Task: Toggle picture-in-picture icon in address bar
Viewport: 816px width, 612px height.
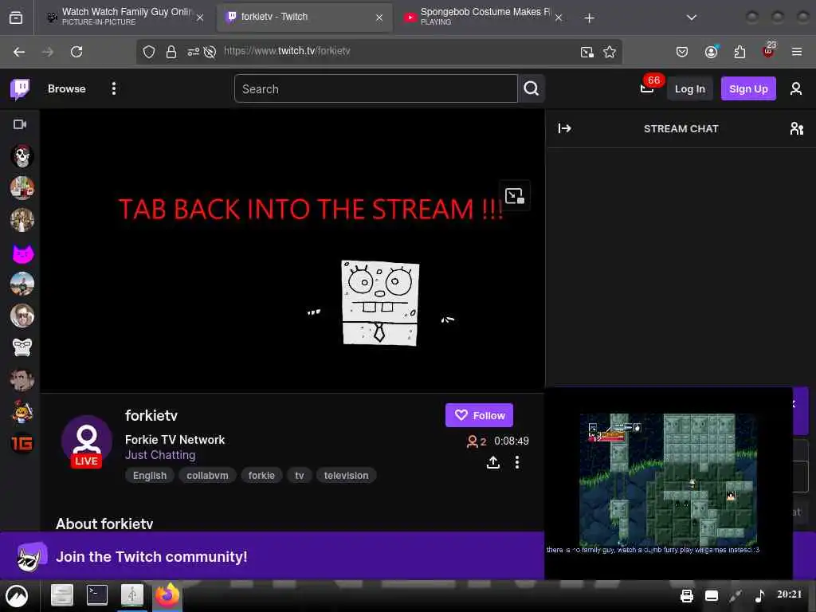Action: [587, 52]
